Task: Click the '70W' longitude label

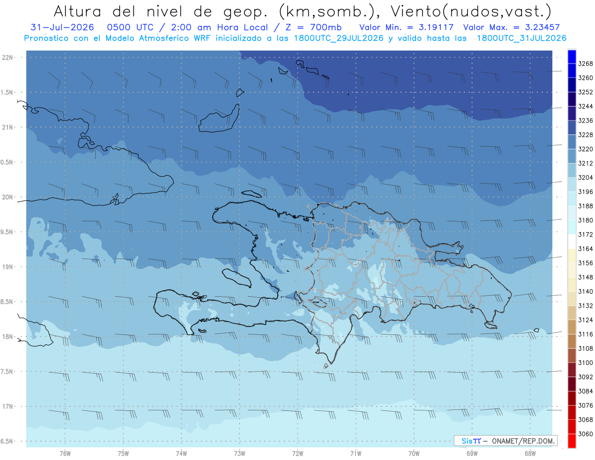Action: (414, 453)
